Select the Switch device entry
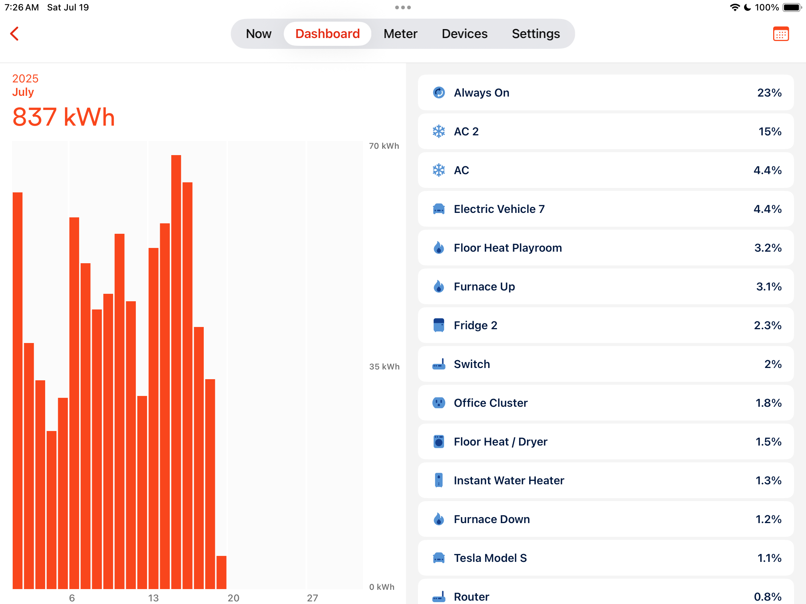The height and width of the screenshot is (604, 806). pos(606,364)
